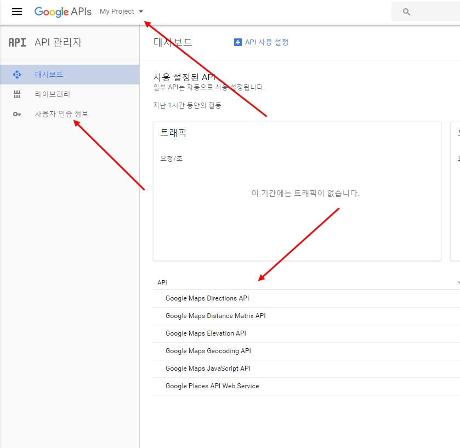Viewport: 460px width, 448px height.
Task: Open Google Maps Elevation API
Action: point(206,333)
